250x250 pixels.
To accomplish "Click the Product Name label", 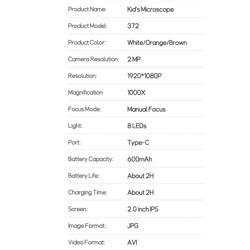I will click(x=87, y=9).
